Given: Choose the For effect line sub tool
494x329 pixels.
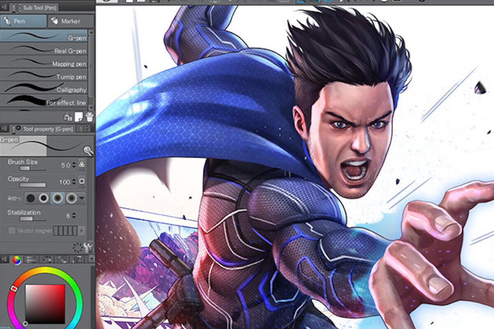Looking at the screenshot, I should tap(44, 101).
